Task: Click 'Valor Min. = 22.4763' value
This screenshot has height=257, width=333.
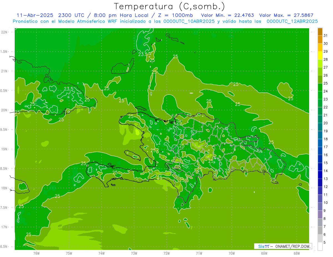Action: coord(228,15)
